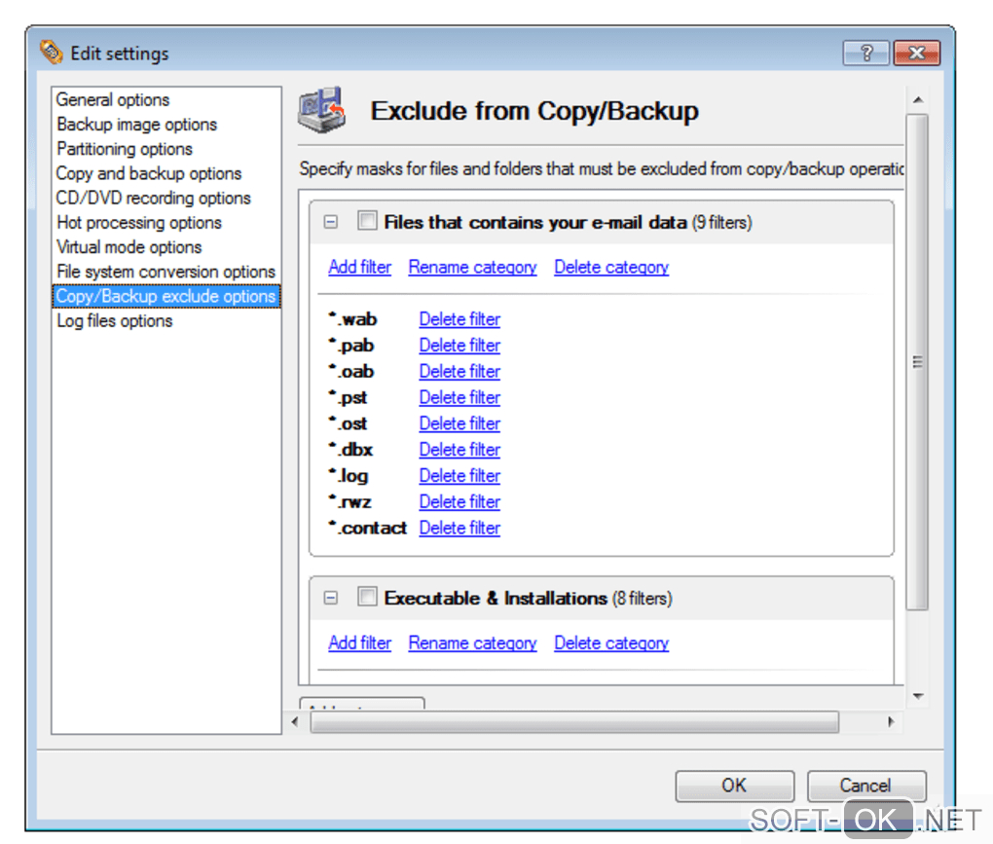The height and width of the screenshot is (844, 993).
Task: Click the *.rwz filter text
Action: [349, 500]
